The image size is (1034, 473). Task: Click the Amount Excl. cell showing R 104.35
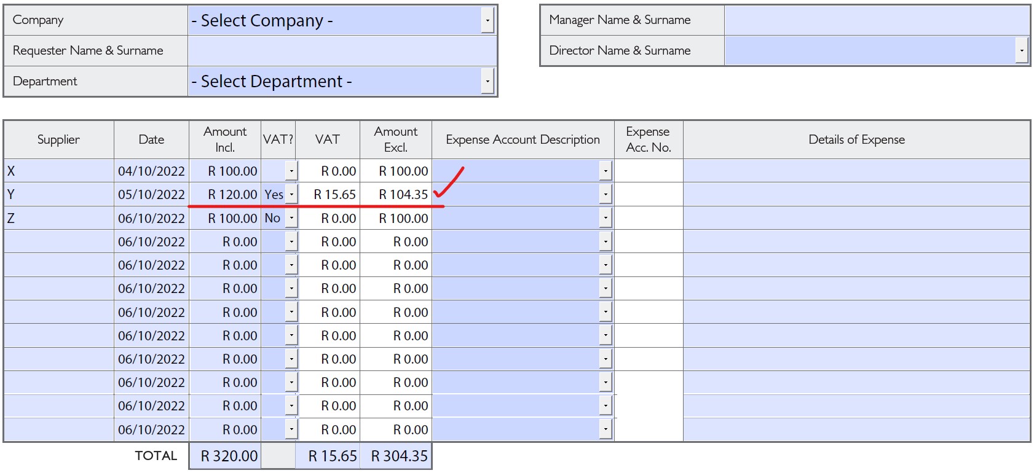pyautogui.click(x=396, y=195)
